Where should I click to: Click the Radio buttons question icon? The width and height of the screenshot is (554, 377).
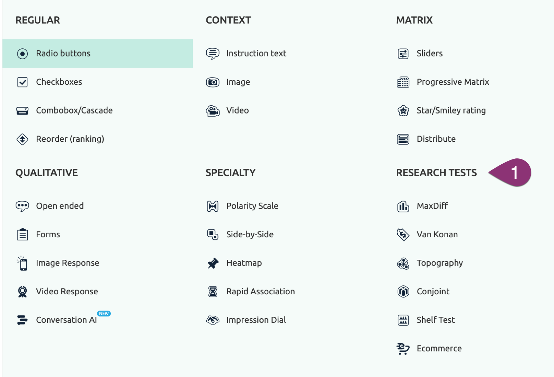click(x=23, y=54)
